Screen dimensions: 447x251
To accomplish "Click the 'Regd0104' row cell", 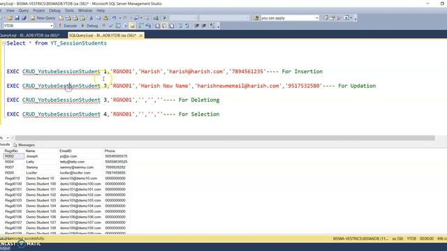I will tap(14, 206).
